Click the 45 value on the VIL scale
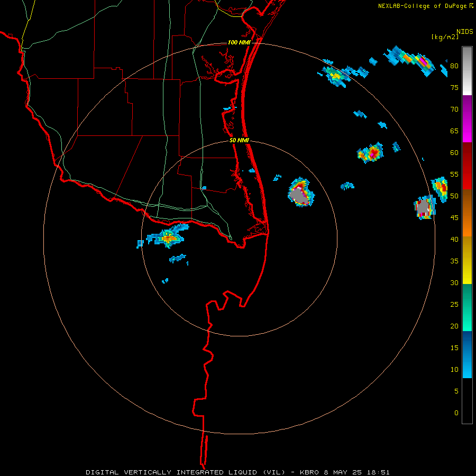The width and height of the screenshot is (476, 476). 454,218
